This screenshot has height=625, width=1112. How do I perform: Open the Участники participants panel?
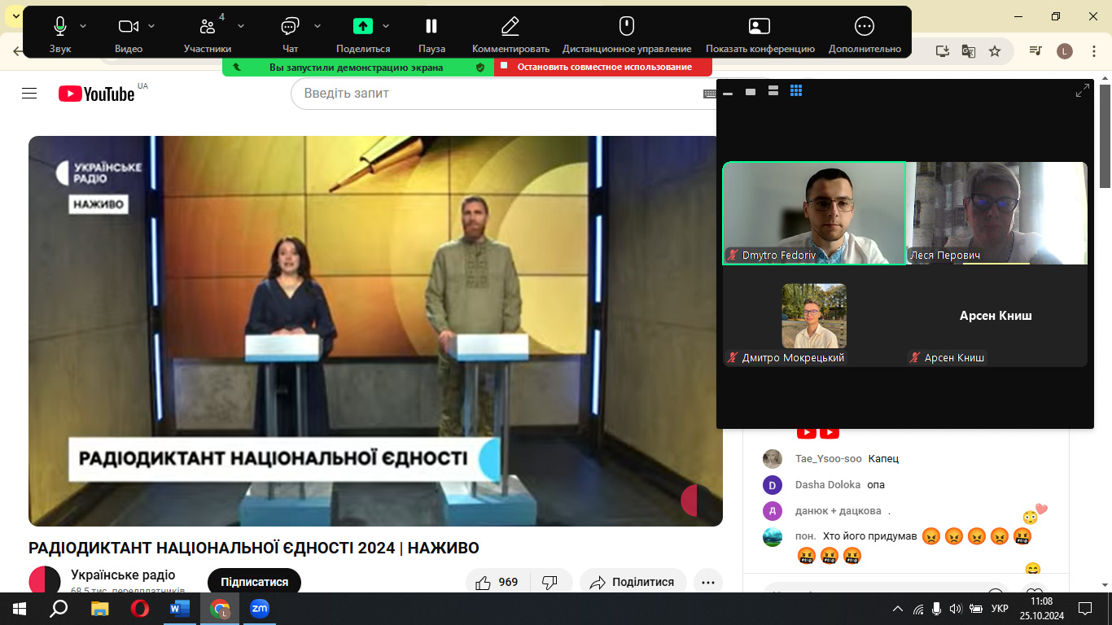click(x=207, y=27)
